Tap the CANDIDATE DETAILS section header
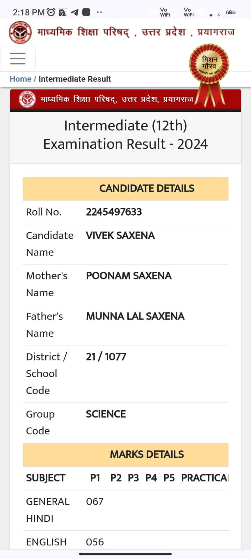Image resolution: width=251 pixels, height=559 pixels. (147, 188)
